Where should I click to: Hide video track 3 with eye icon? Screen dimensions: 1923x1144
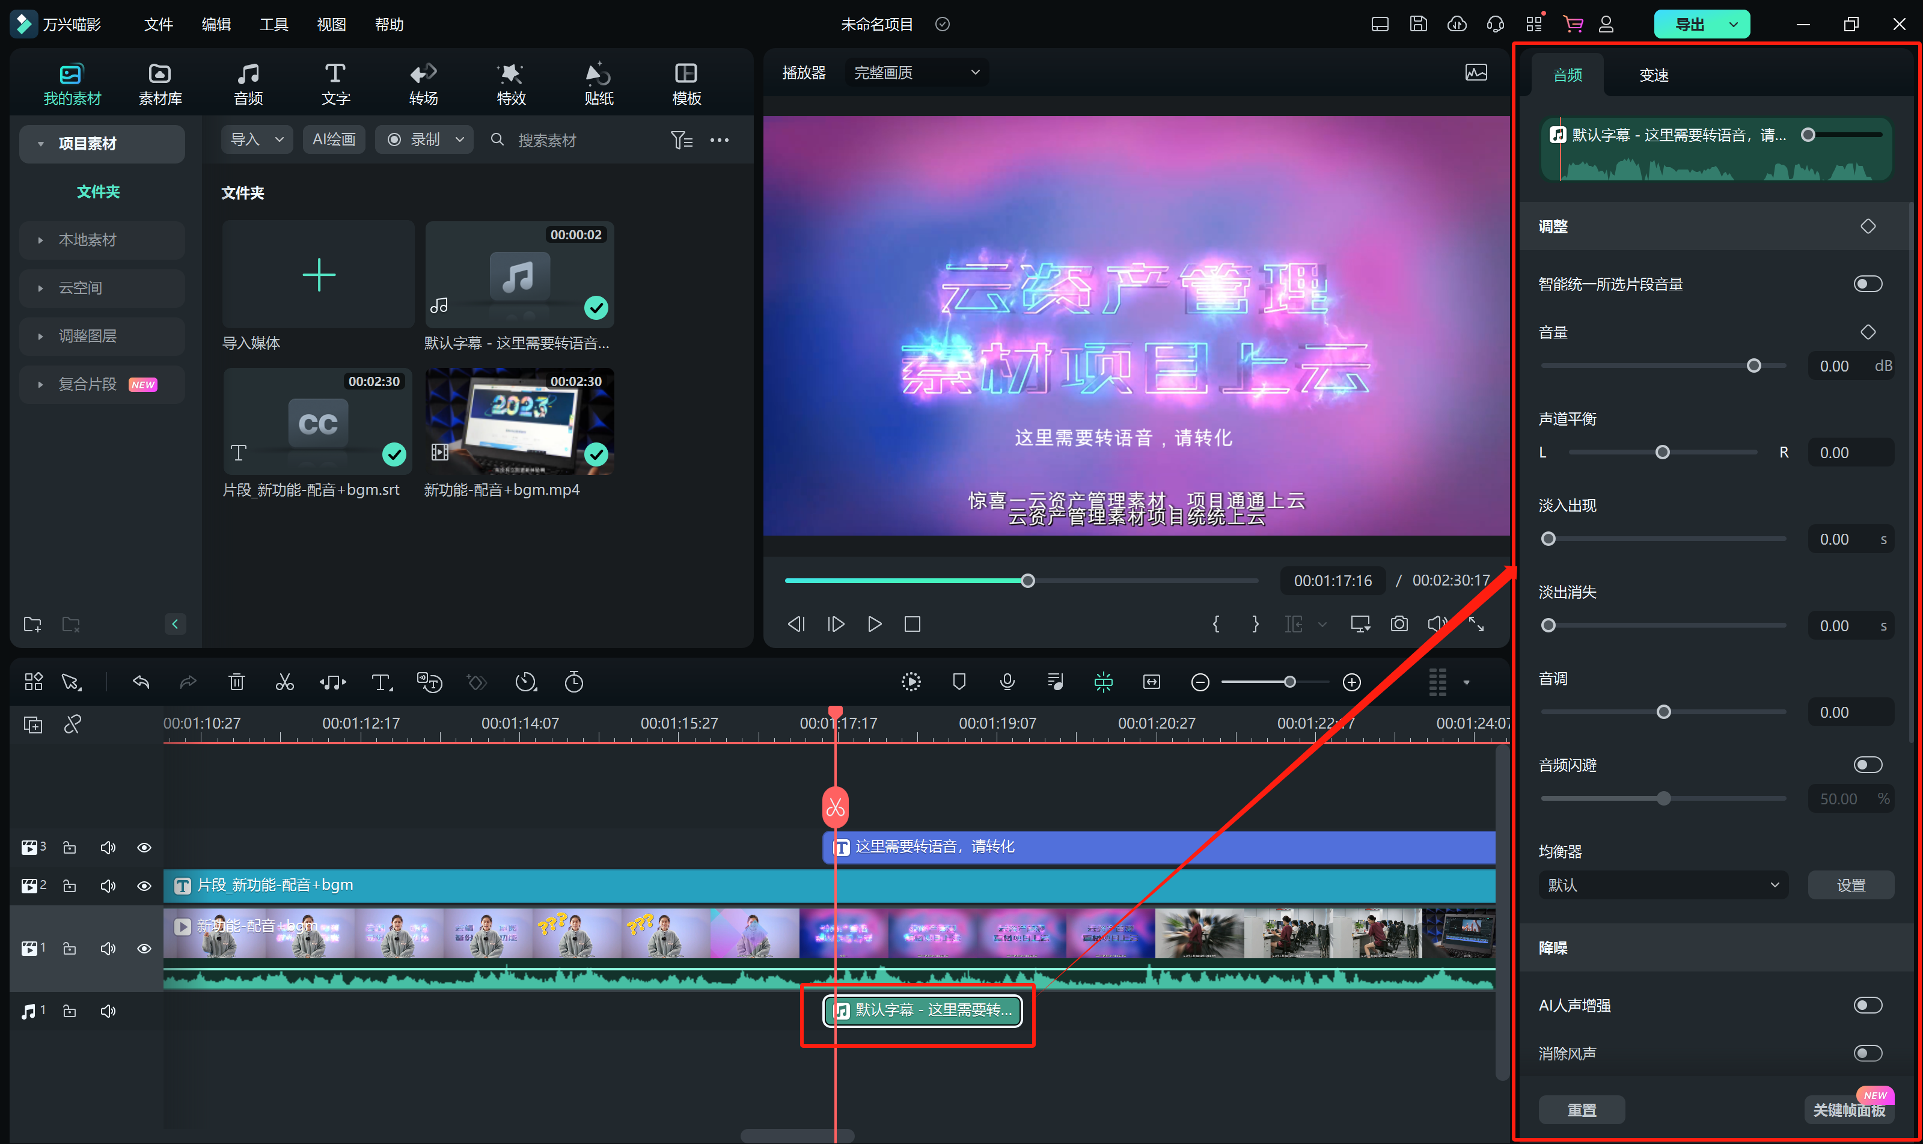(x=144, y=847)
